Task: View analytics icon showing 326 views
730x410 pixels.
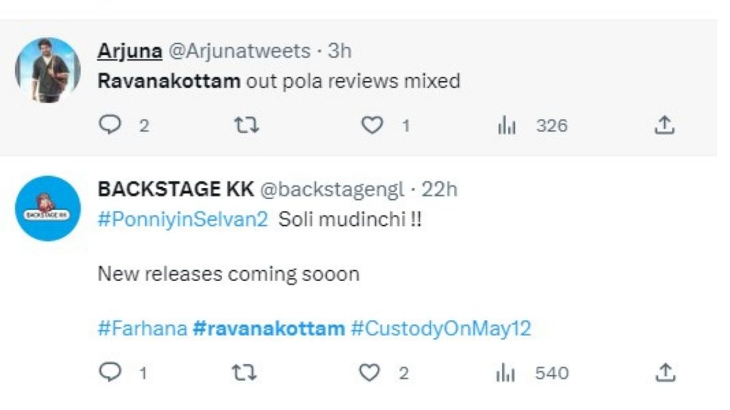Action: 506,126
